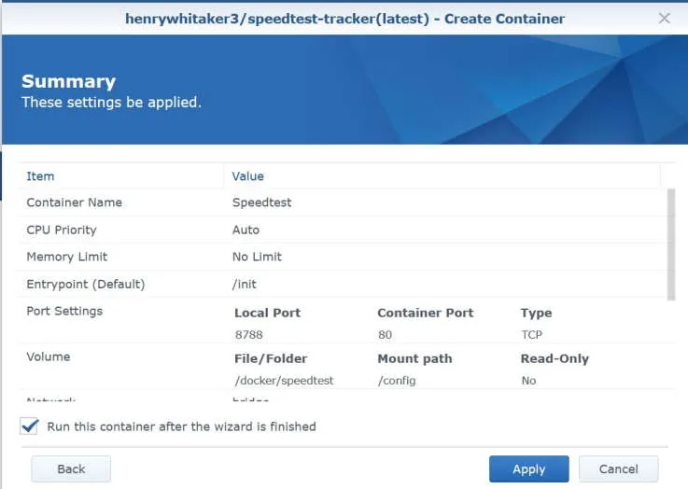The height and width of the screenshot is (489, 688).
Task: Select the Container Name row
Action: 74,203
